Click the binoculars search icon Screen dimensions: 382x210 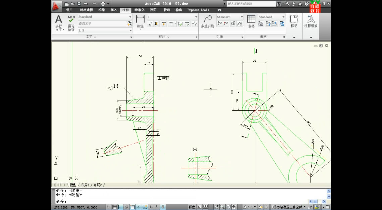(279, 4)
